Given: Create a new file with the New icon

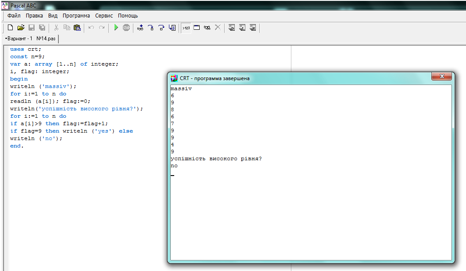Looking at the screenshot, I should click(x=10, y=28).
